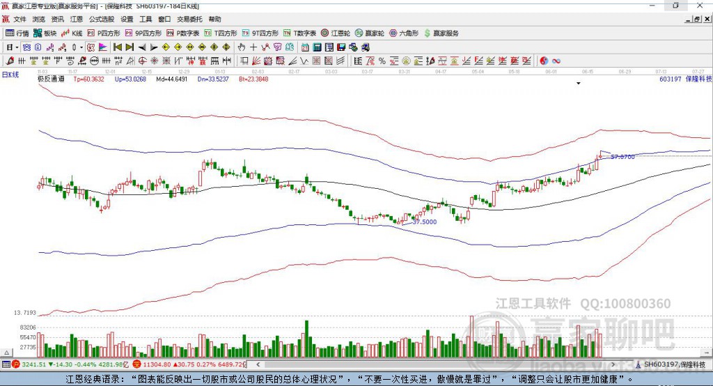The width and height of the screenshot is (713, 386).
Task: Select the percent % tool
Action: [x=382, y=61]
